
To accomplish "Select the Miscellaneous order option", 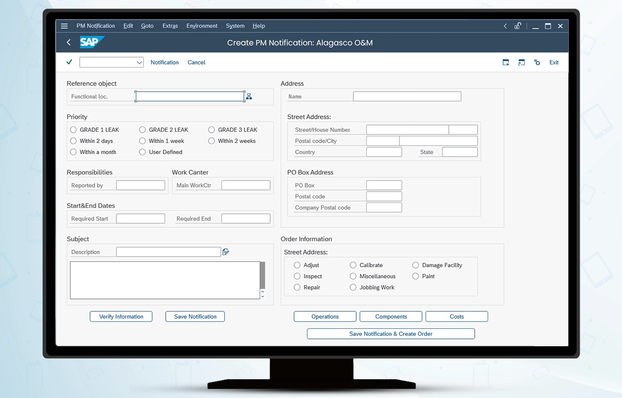I will tap(353, 276).
